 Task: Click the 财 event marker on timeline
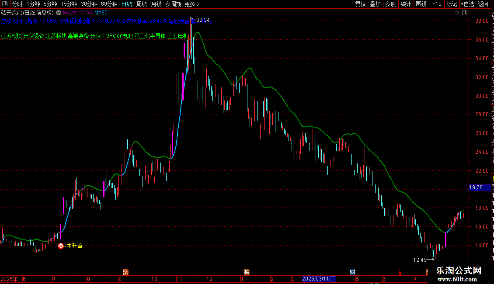(x=352, y=272)
